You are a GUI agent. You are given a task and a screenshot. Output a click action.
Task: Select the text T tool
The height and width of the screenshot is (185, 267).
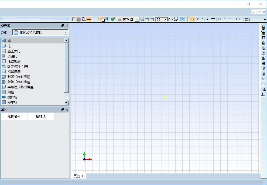[x=197, y=19]
